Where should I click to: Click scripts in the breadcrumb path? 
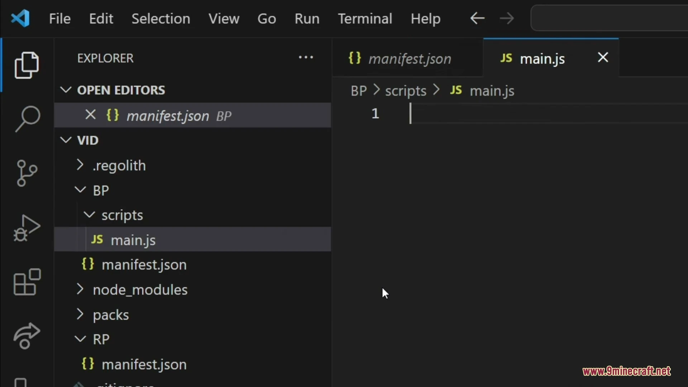click(x=406, y=91)
